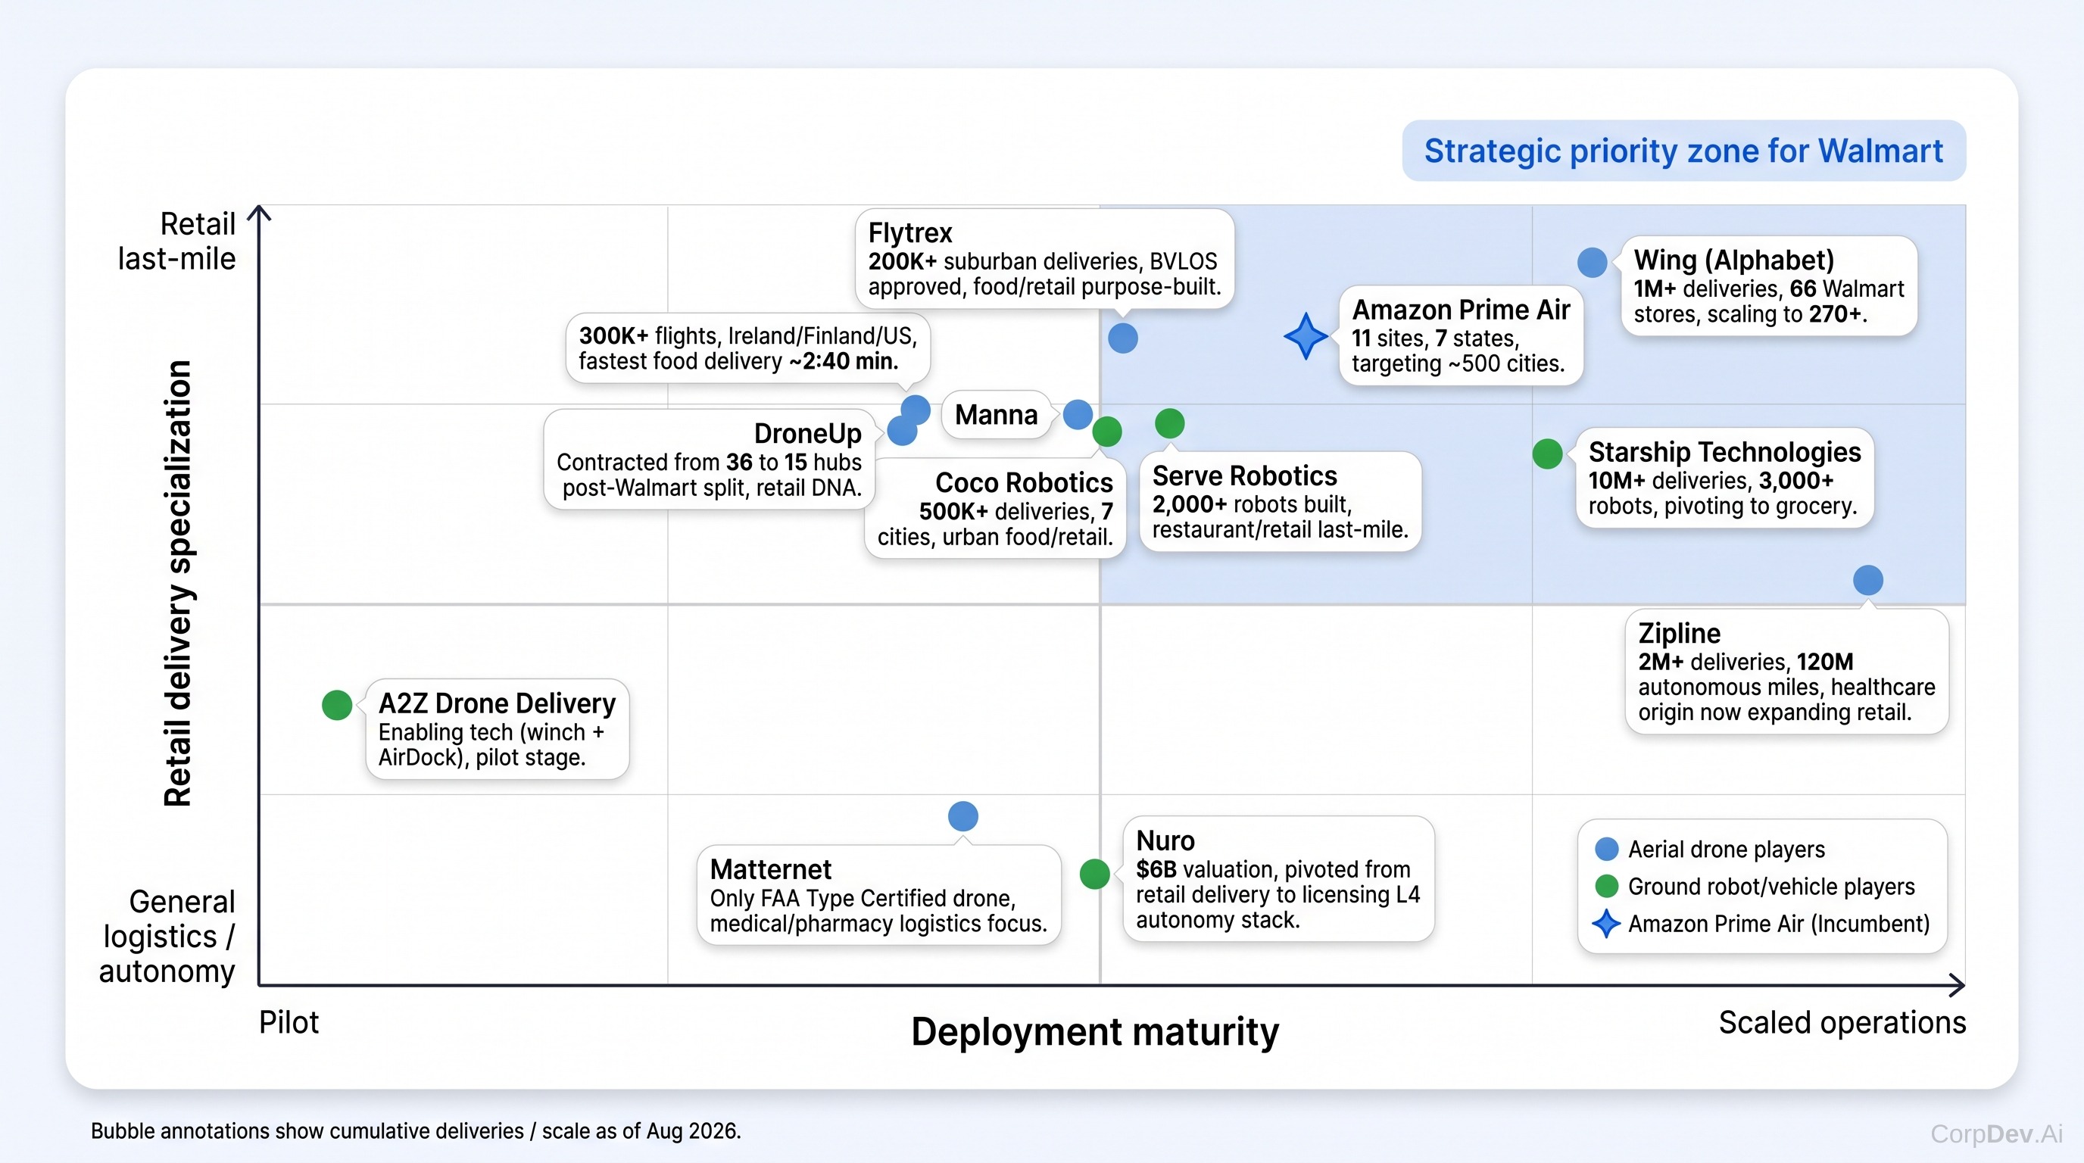Open the Wing (Alphabet) annotation card
Viewport: 2084px width, 1163px height.
click(1768, 286)
